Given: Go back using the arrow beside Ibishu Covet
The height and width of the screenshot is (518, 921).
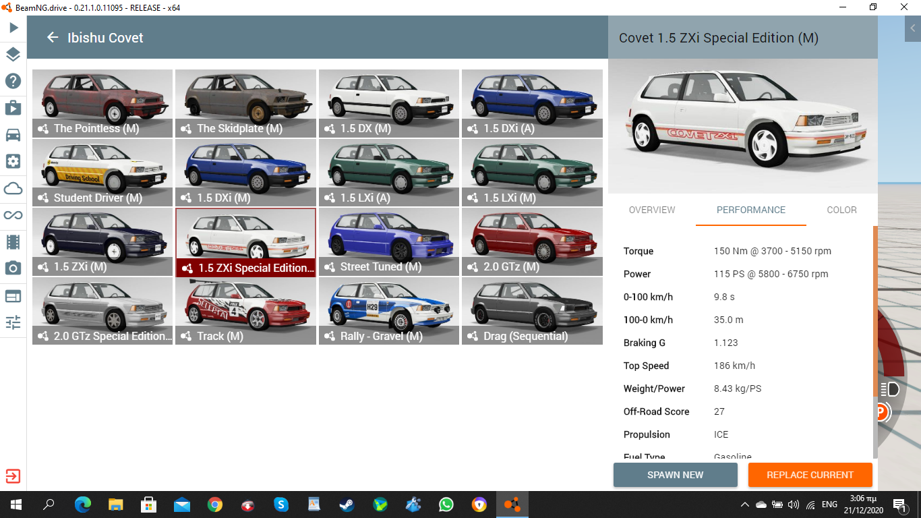Looking at the screenshot, I should (x=53, y=38).
